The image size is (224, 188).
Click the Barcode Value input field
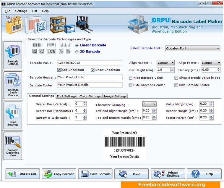(90, 63)
